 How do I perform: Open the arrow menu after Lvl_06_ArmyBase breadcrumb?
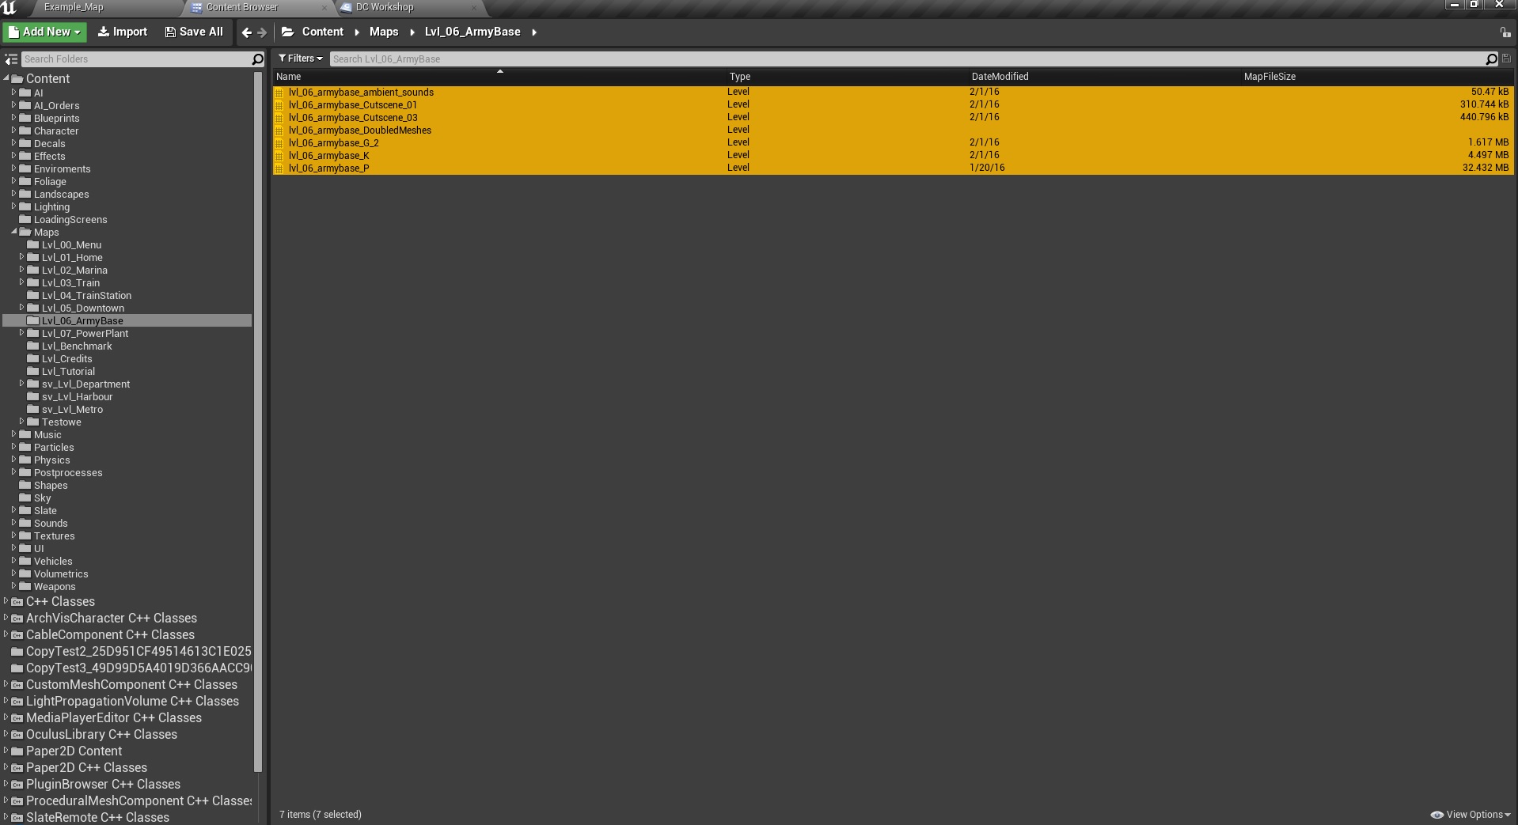(534, 32)
